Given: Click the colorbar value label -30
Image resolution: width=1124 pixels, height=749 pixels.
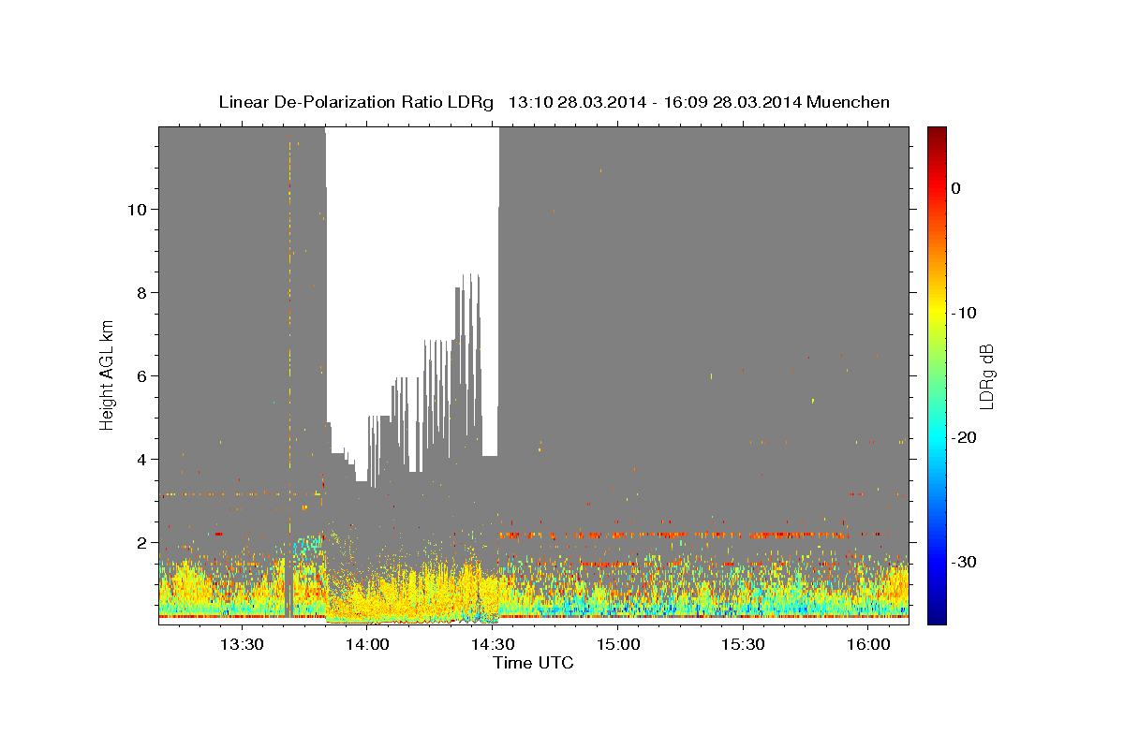Looking at the screenshot, I should coord(965,562).
